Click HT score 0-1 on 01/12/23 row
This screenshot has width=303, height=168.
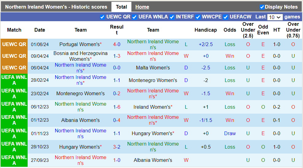point(277,120)
